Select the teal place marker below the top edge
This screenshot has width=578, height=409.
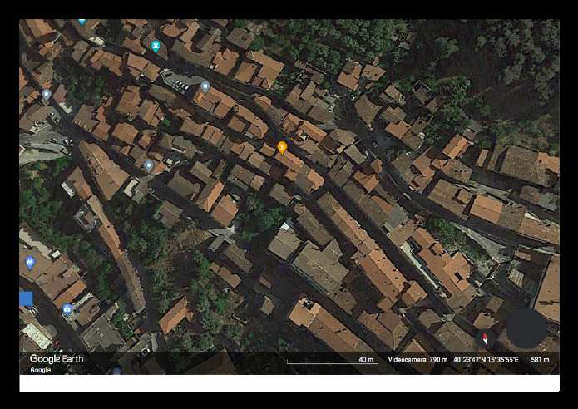(x=156, y=44)
